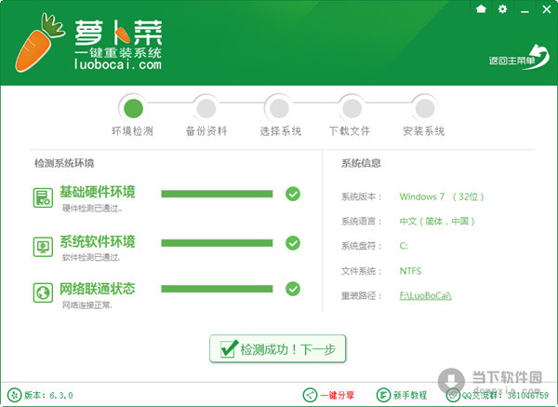Click the NTFS file system value
Screen dimensions: 558x407
(x=410, y=271)
